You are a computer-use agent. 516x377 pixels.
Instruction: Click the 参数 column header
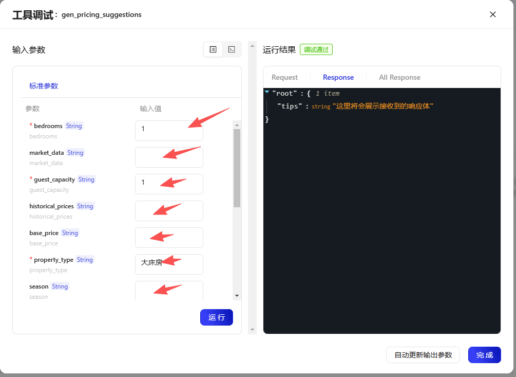[x=32, y=109]
